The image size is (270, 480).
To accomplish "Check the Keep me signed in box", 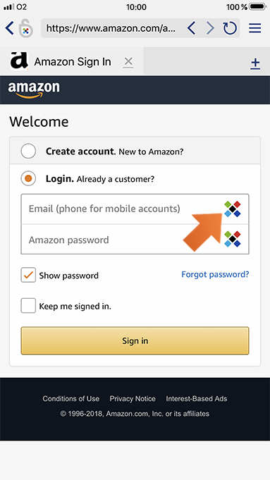I will coord(28,305).
